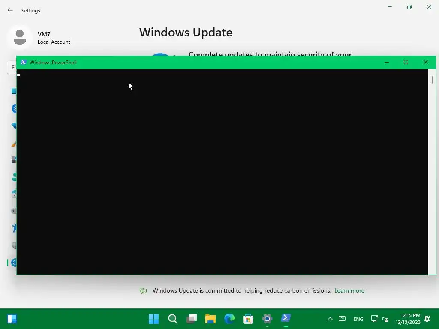Open the notifications bell icon
The height and width of the screenshot is (329, 439).
click(x=427, y=319)
